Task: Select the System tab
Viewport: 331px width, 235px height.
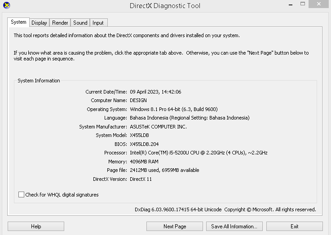Action: pyautogui.click(x=18, y=22)
